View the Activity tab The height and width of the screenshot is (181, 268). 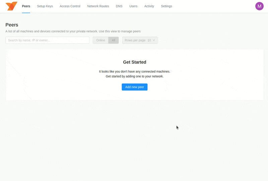[149, 6]
